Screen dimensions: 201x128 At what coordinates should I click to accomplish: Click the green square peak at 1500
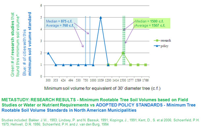123,53
